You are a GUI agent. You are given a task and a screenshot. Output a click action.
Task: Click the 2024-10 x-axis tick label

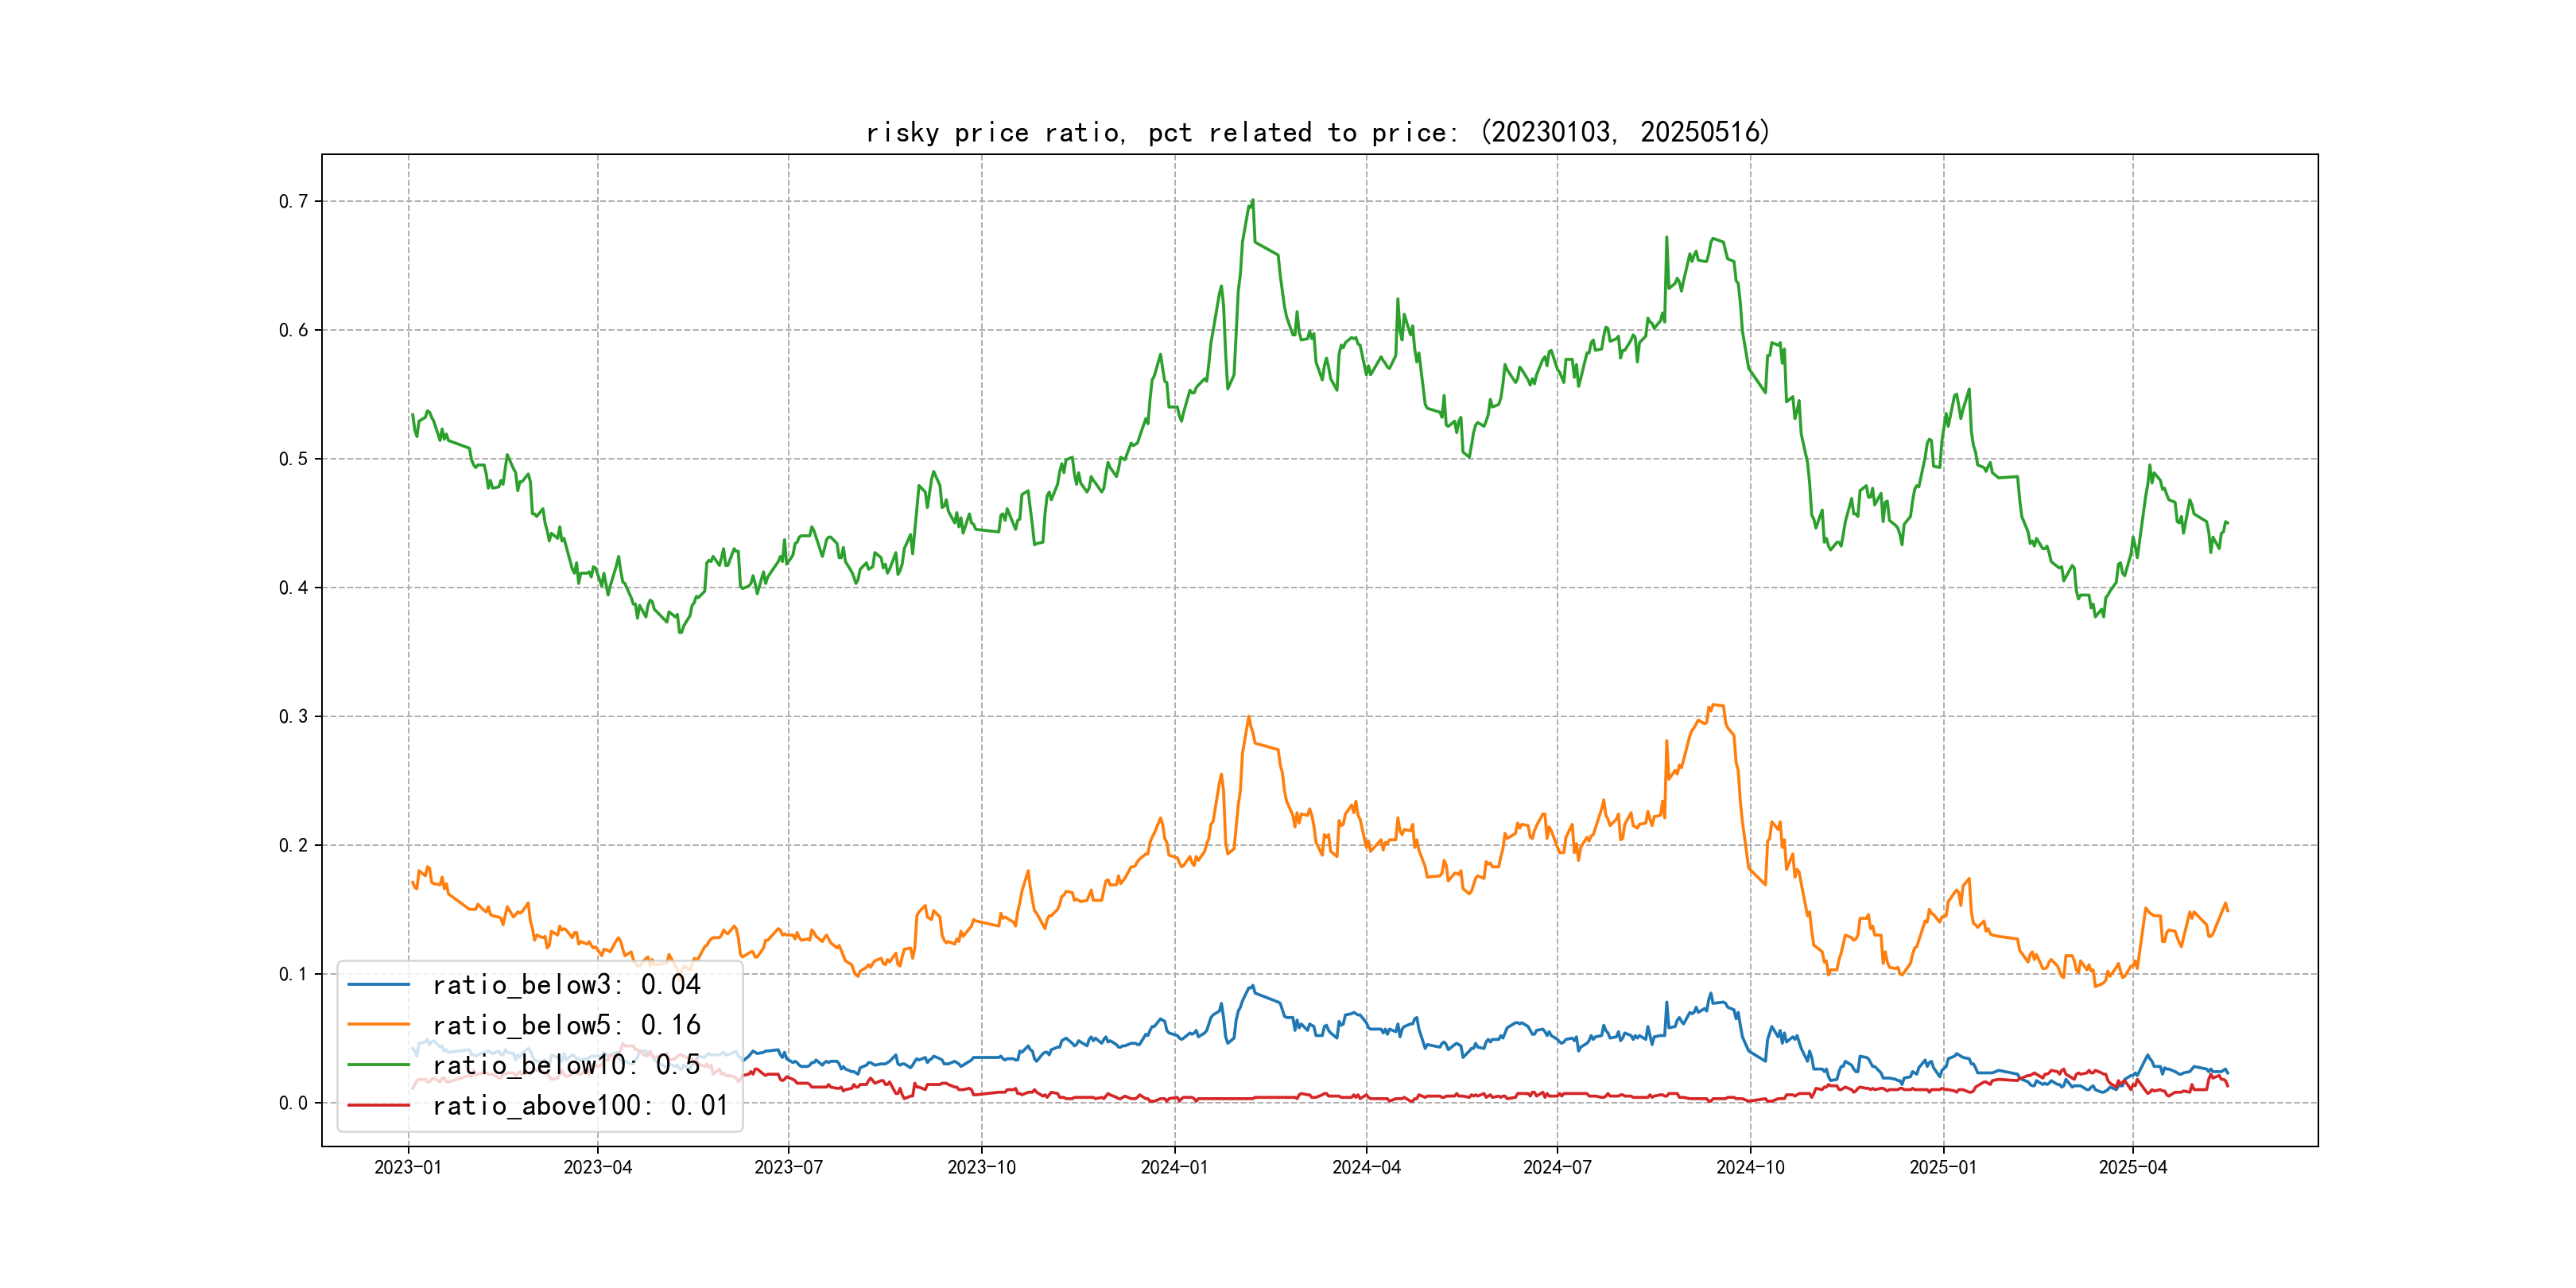pos(1750,1167)
